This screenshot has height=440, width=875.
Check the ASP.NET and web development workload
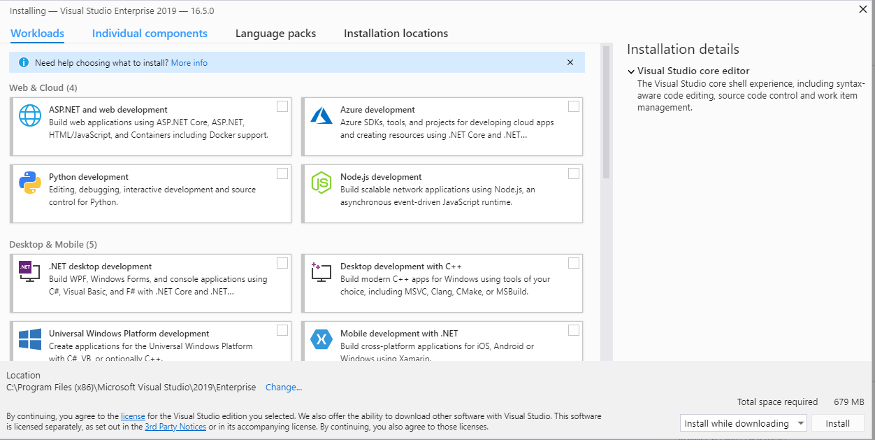coord(282,106)
